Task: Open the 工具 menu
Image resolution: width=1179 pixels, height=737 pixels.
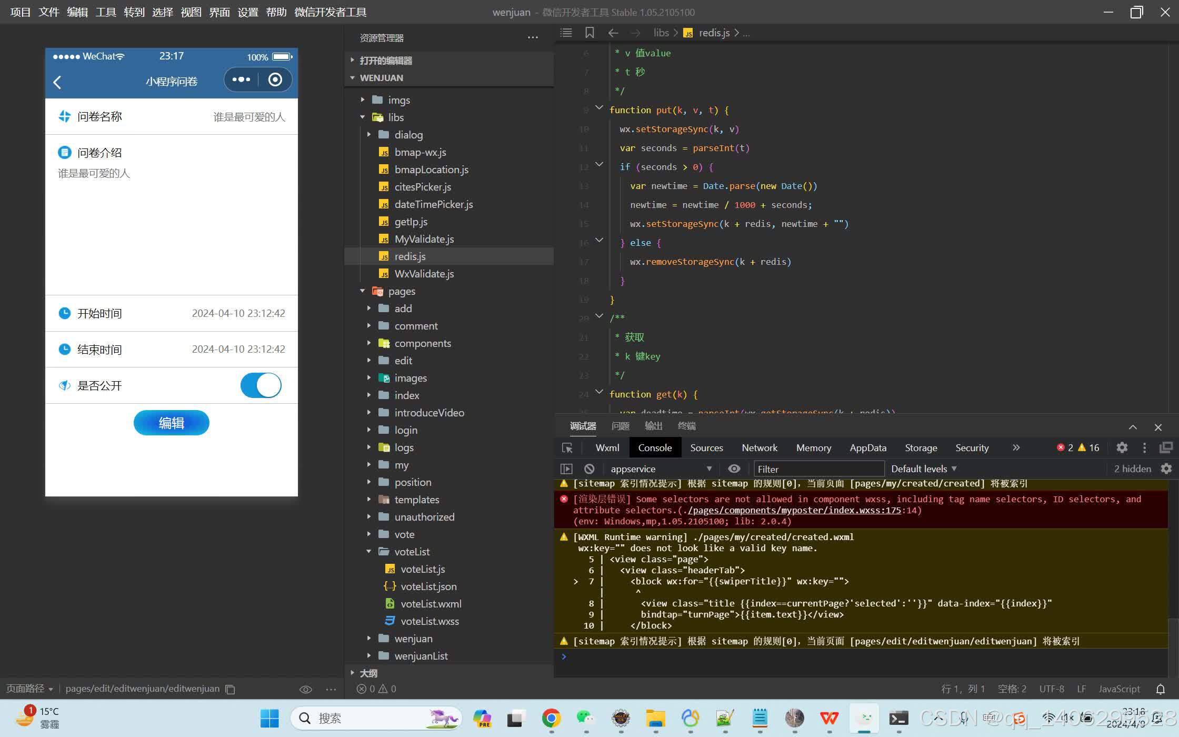Action: coord(105,12)
